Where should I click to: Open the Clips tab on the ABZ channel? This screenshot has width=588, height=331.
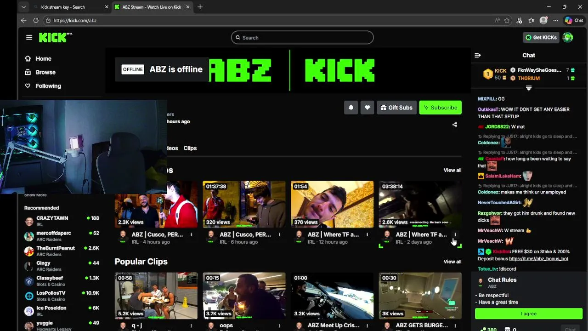(190, 148)
